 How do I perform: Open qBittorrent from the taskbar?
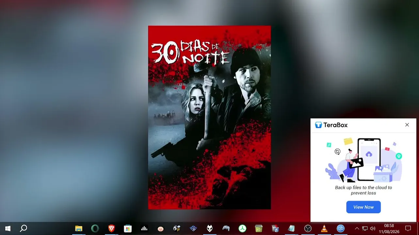[x=341, y=228]
